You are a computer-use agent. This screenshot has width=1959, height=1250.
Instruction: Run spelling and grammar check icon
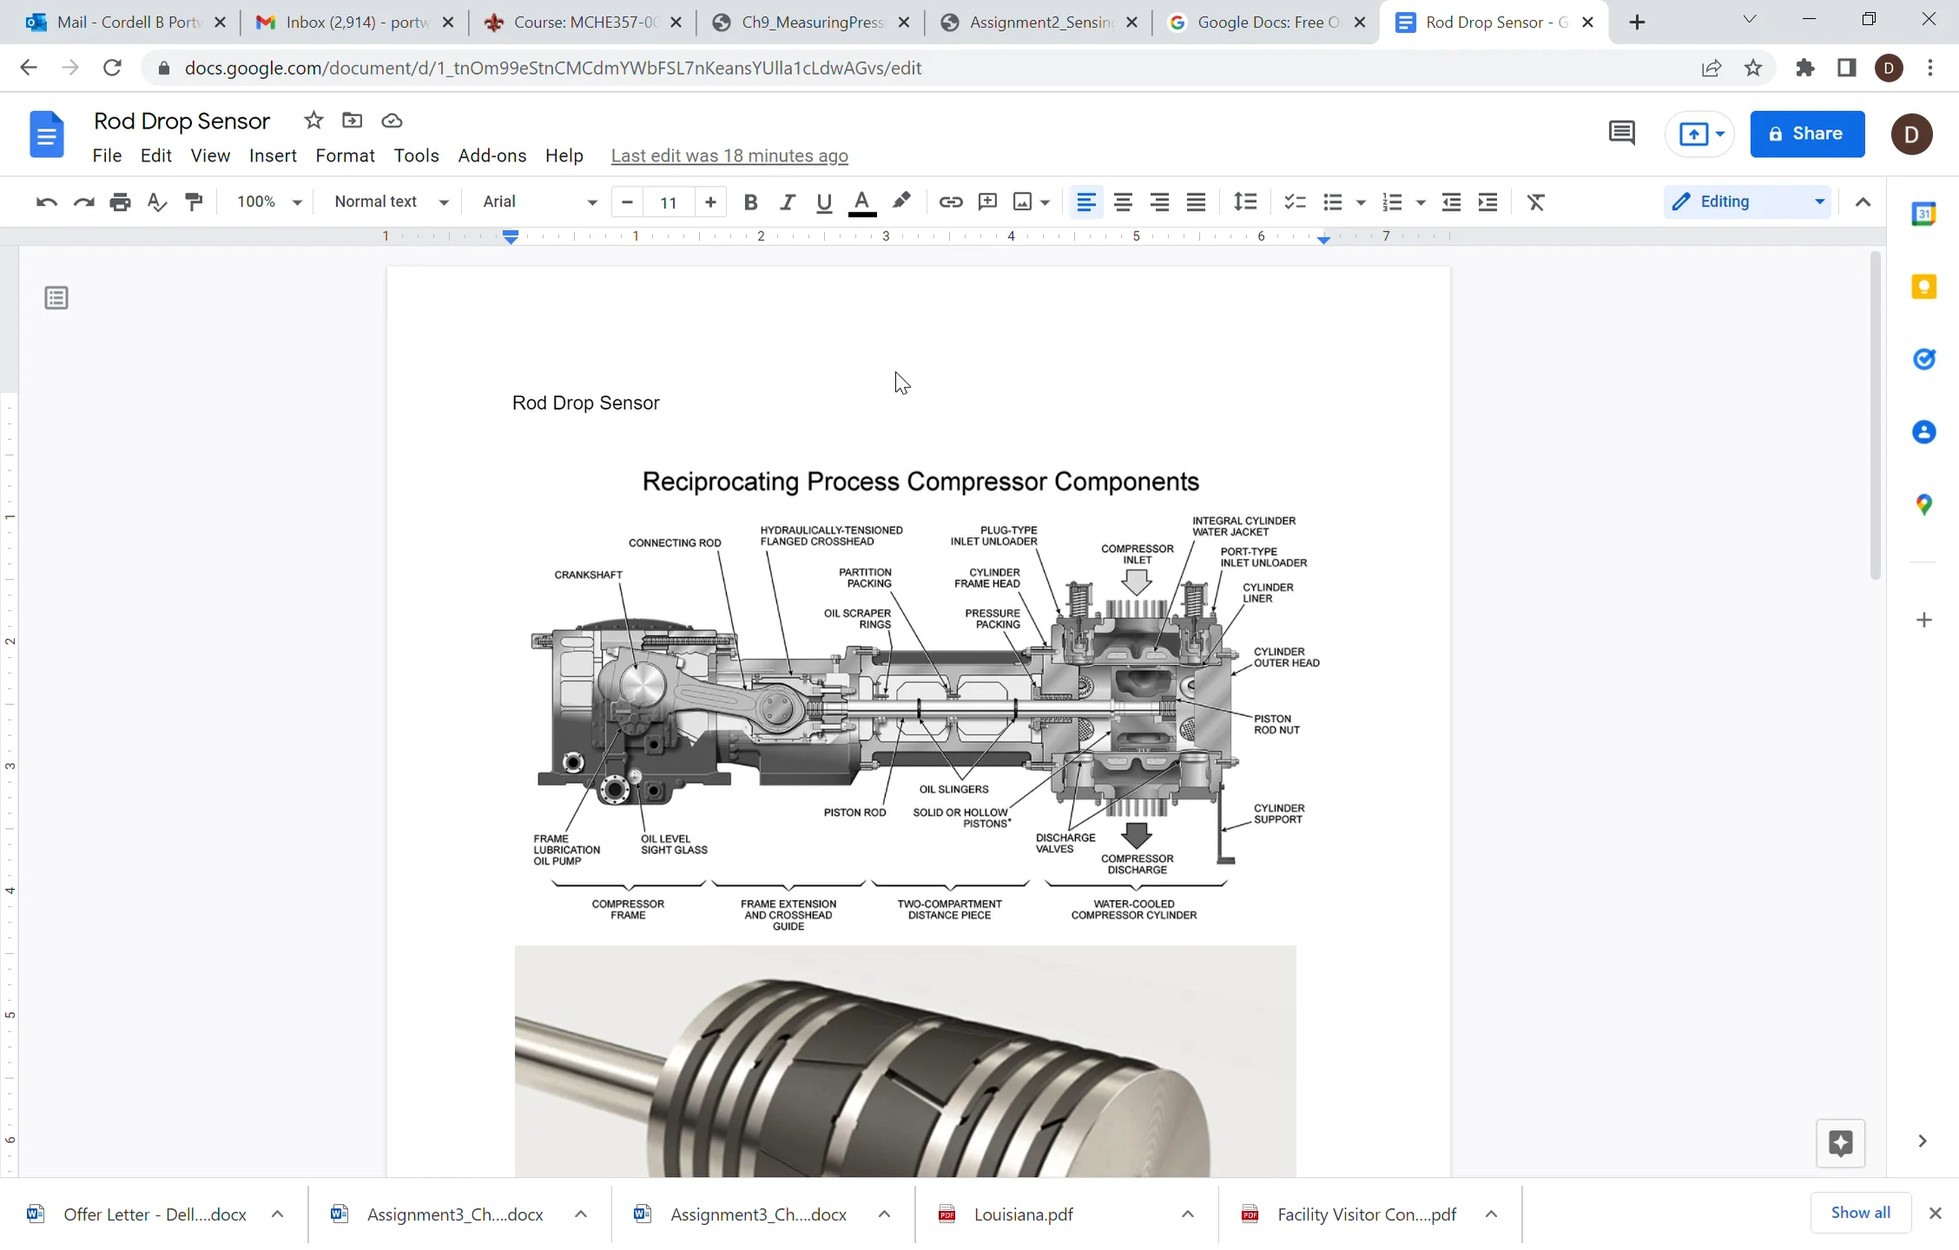pos(156,202)
